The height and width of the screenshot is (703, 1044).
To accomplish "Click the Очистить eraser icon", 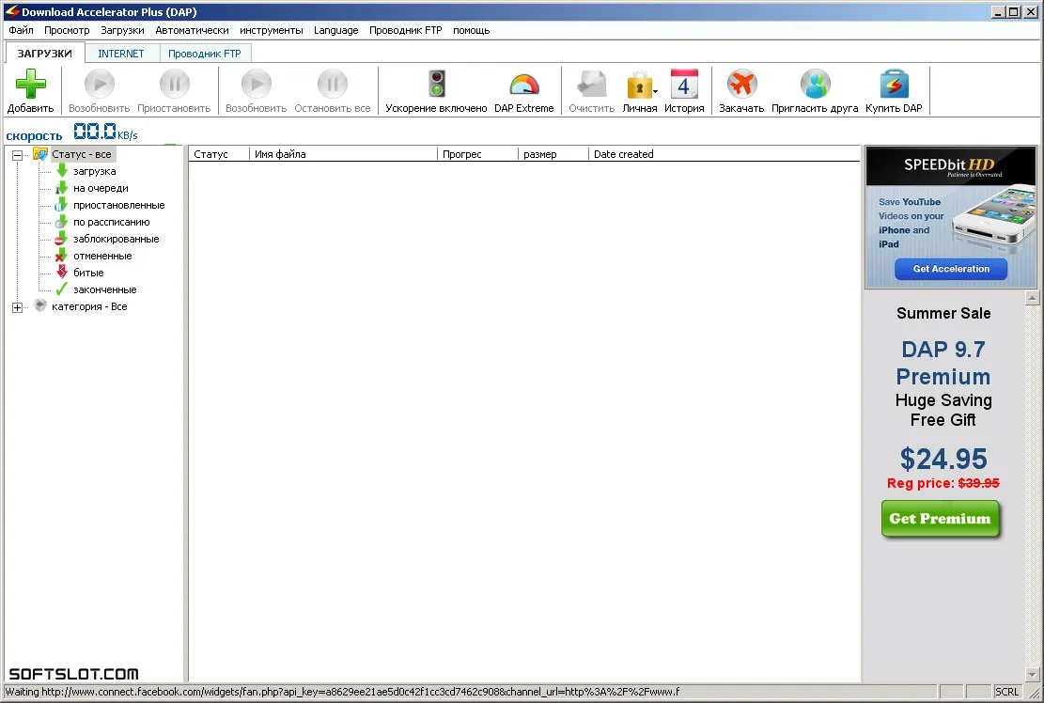I will [592, 85].
